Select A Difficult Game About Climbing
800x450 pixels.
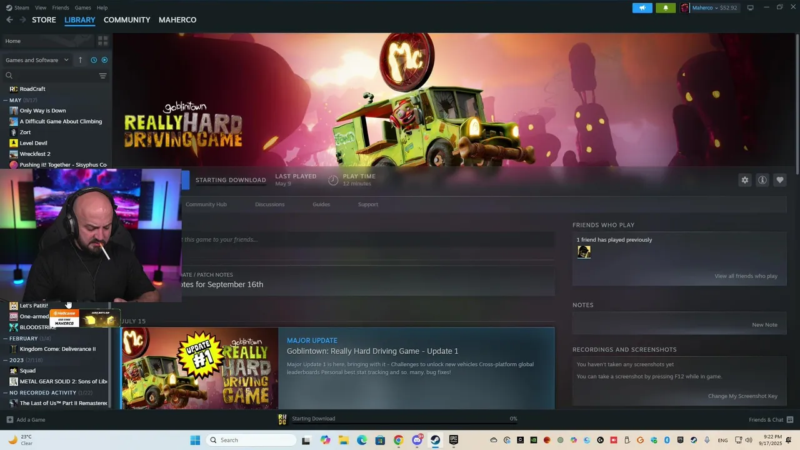click(x=61, y=121)
